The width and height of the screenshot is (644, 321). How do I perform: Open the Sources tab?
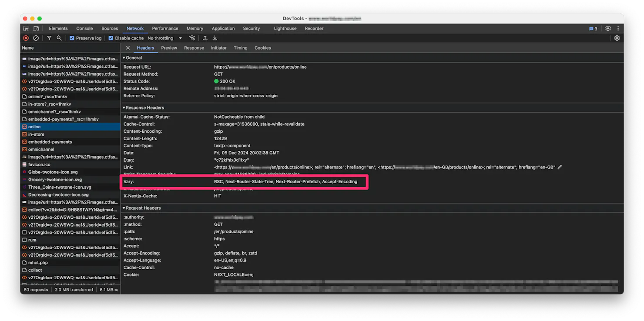pyautogui.click(x=110, y=28)
